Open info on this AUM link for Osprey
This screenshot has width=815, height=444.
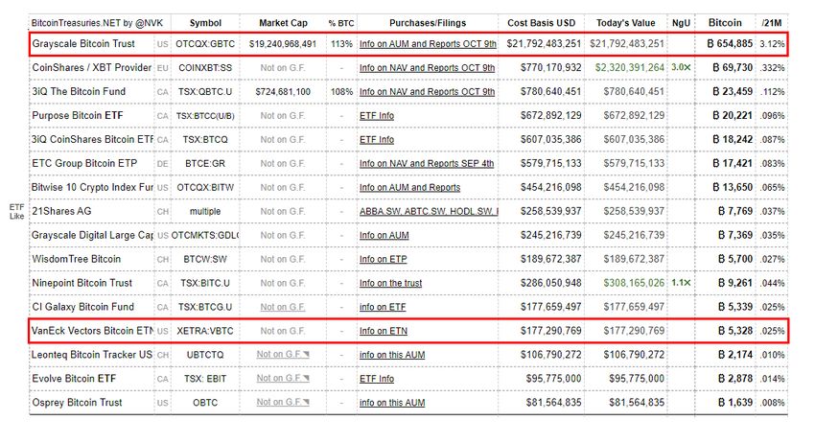coord(392,403)
